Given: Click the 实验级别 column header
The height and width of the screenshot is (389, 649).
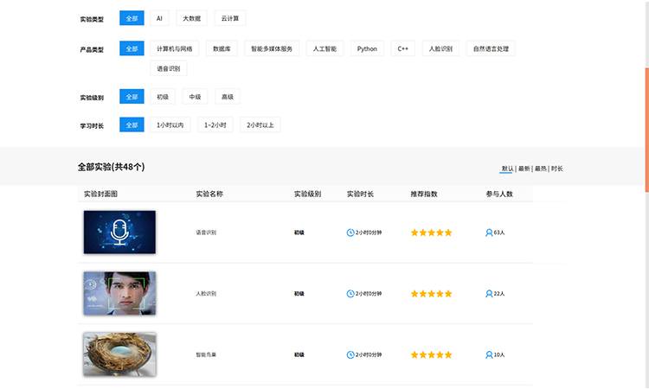Looking at the screenshot, I should point(307,194).
